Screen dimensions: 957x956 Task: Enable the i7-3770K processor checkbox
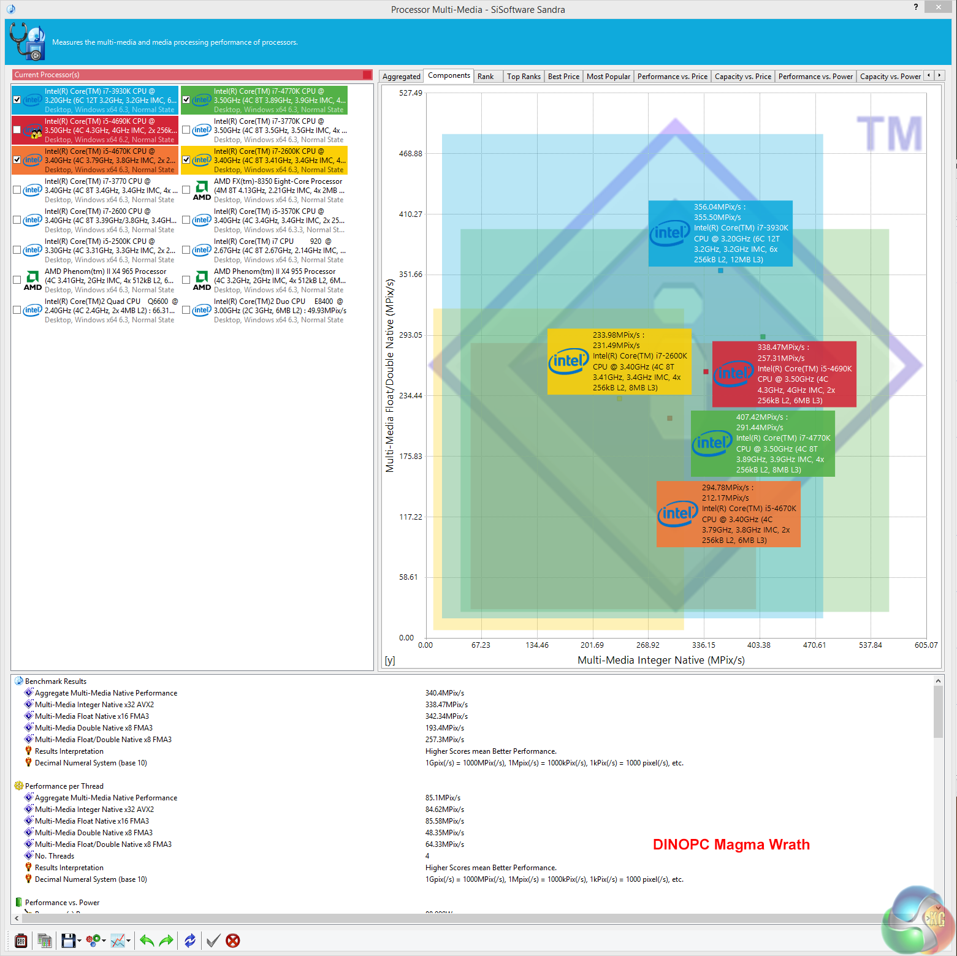point(186,130)
